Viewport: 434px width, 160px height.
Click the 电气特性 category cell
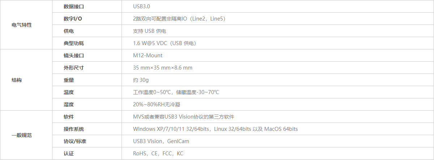(x=22, y=25)
